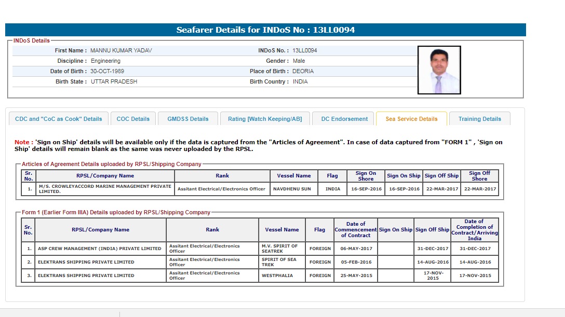Click the seafarer profile photo

(x=439, y=70)
